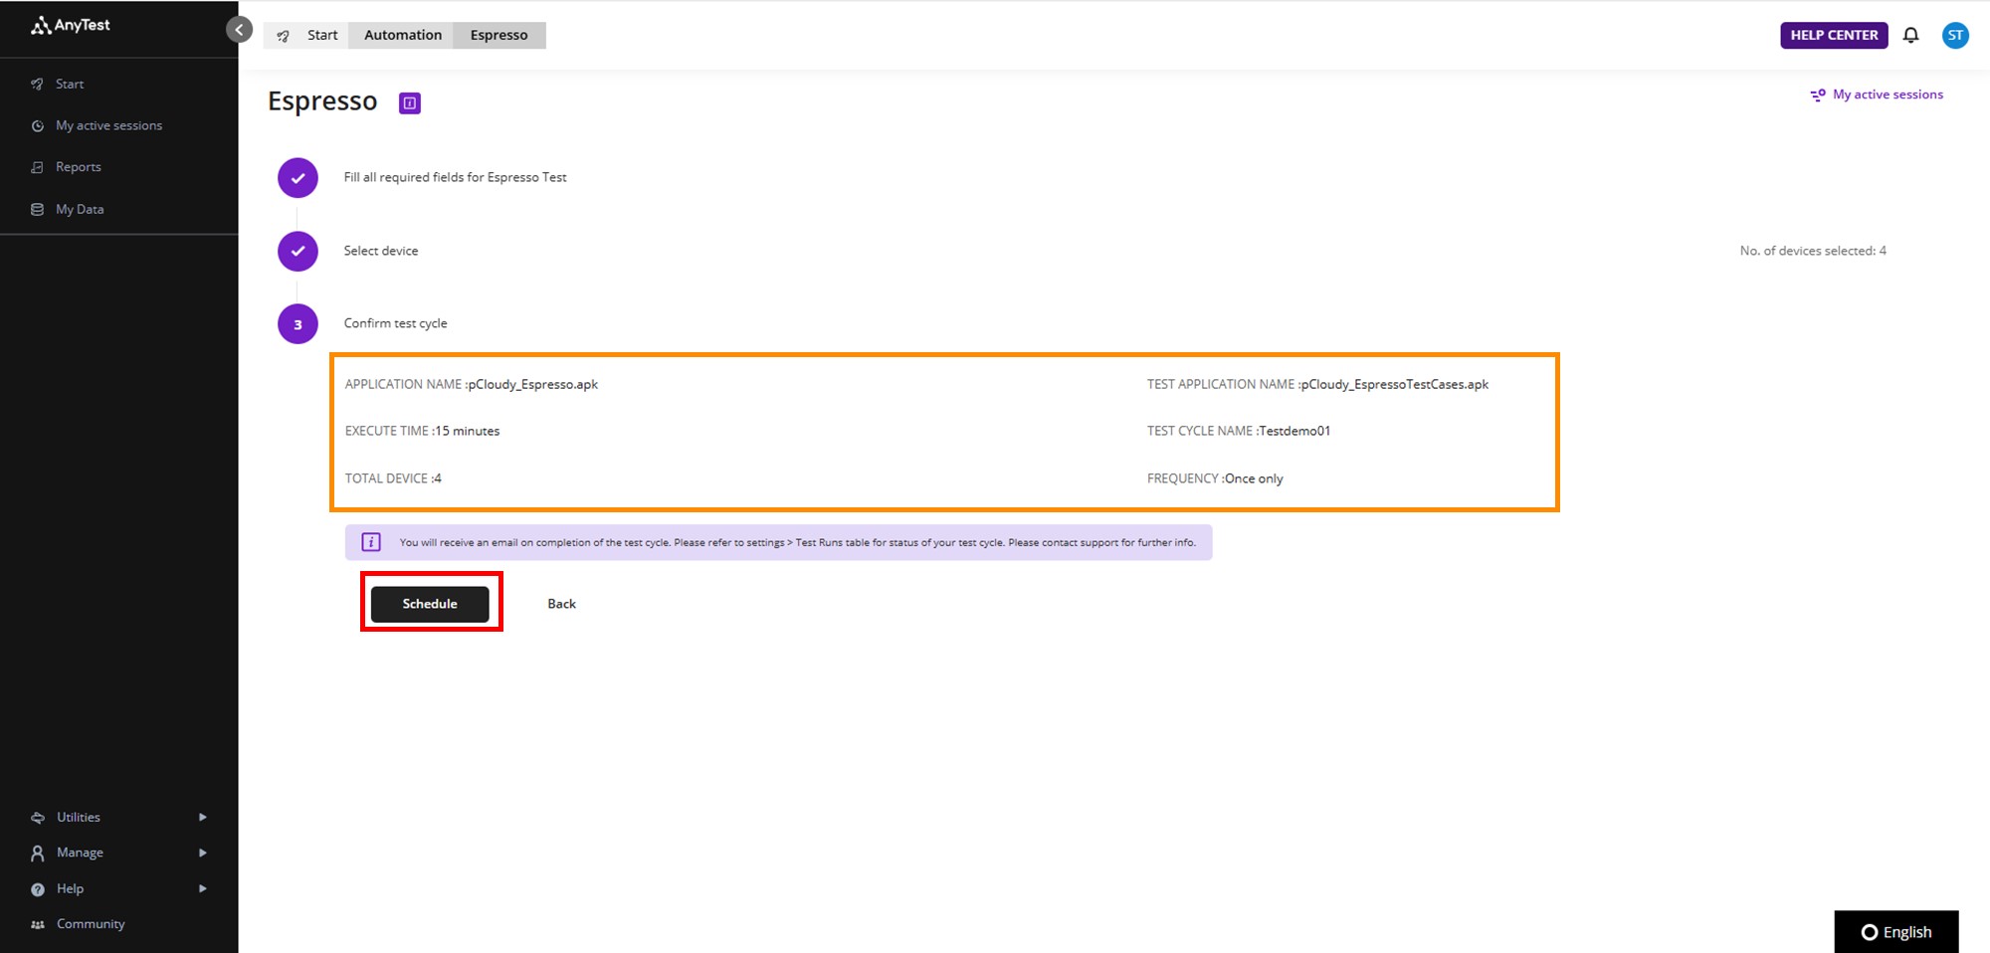Open Community in the sidebar

click(x=91, y=924)
